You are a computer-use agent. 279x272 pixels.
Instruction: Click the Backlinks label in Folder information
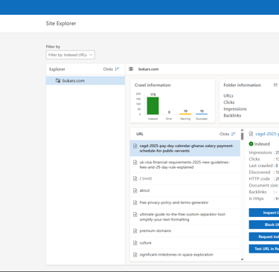(x=232, y=115)
